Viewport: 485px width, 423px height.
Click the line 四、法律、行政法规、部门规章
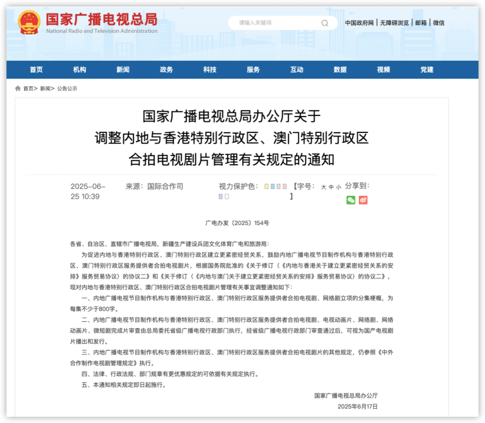coord(171,374)
